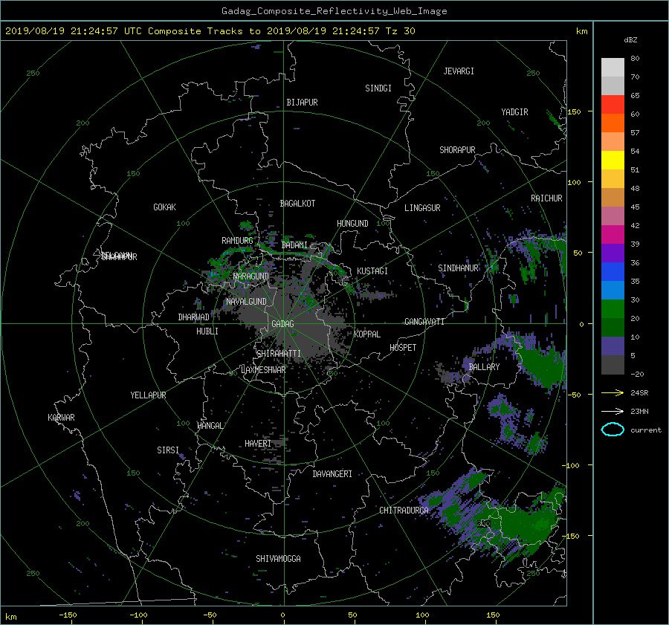Screen dimensions: 669x625
Task: Click the SHORAPUR city label
Action: pos(457,150)
